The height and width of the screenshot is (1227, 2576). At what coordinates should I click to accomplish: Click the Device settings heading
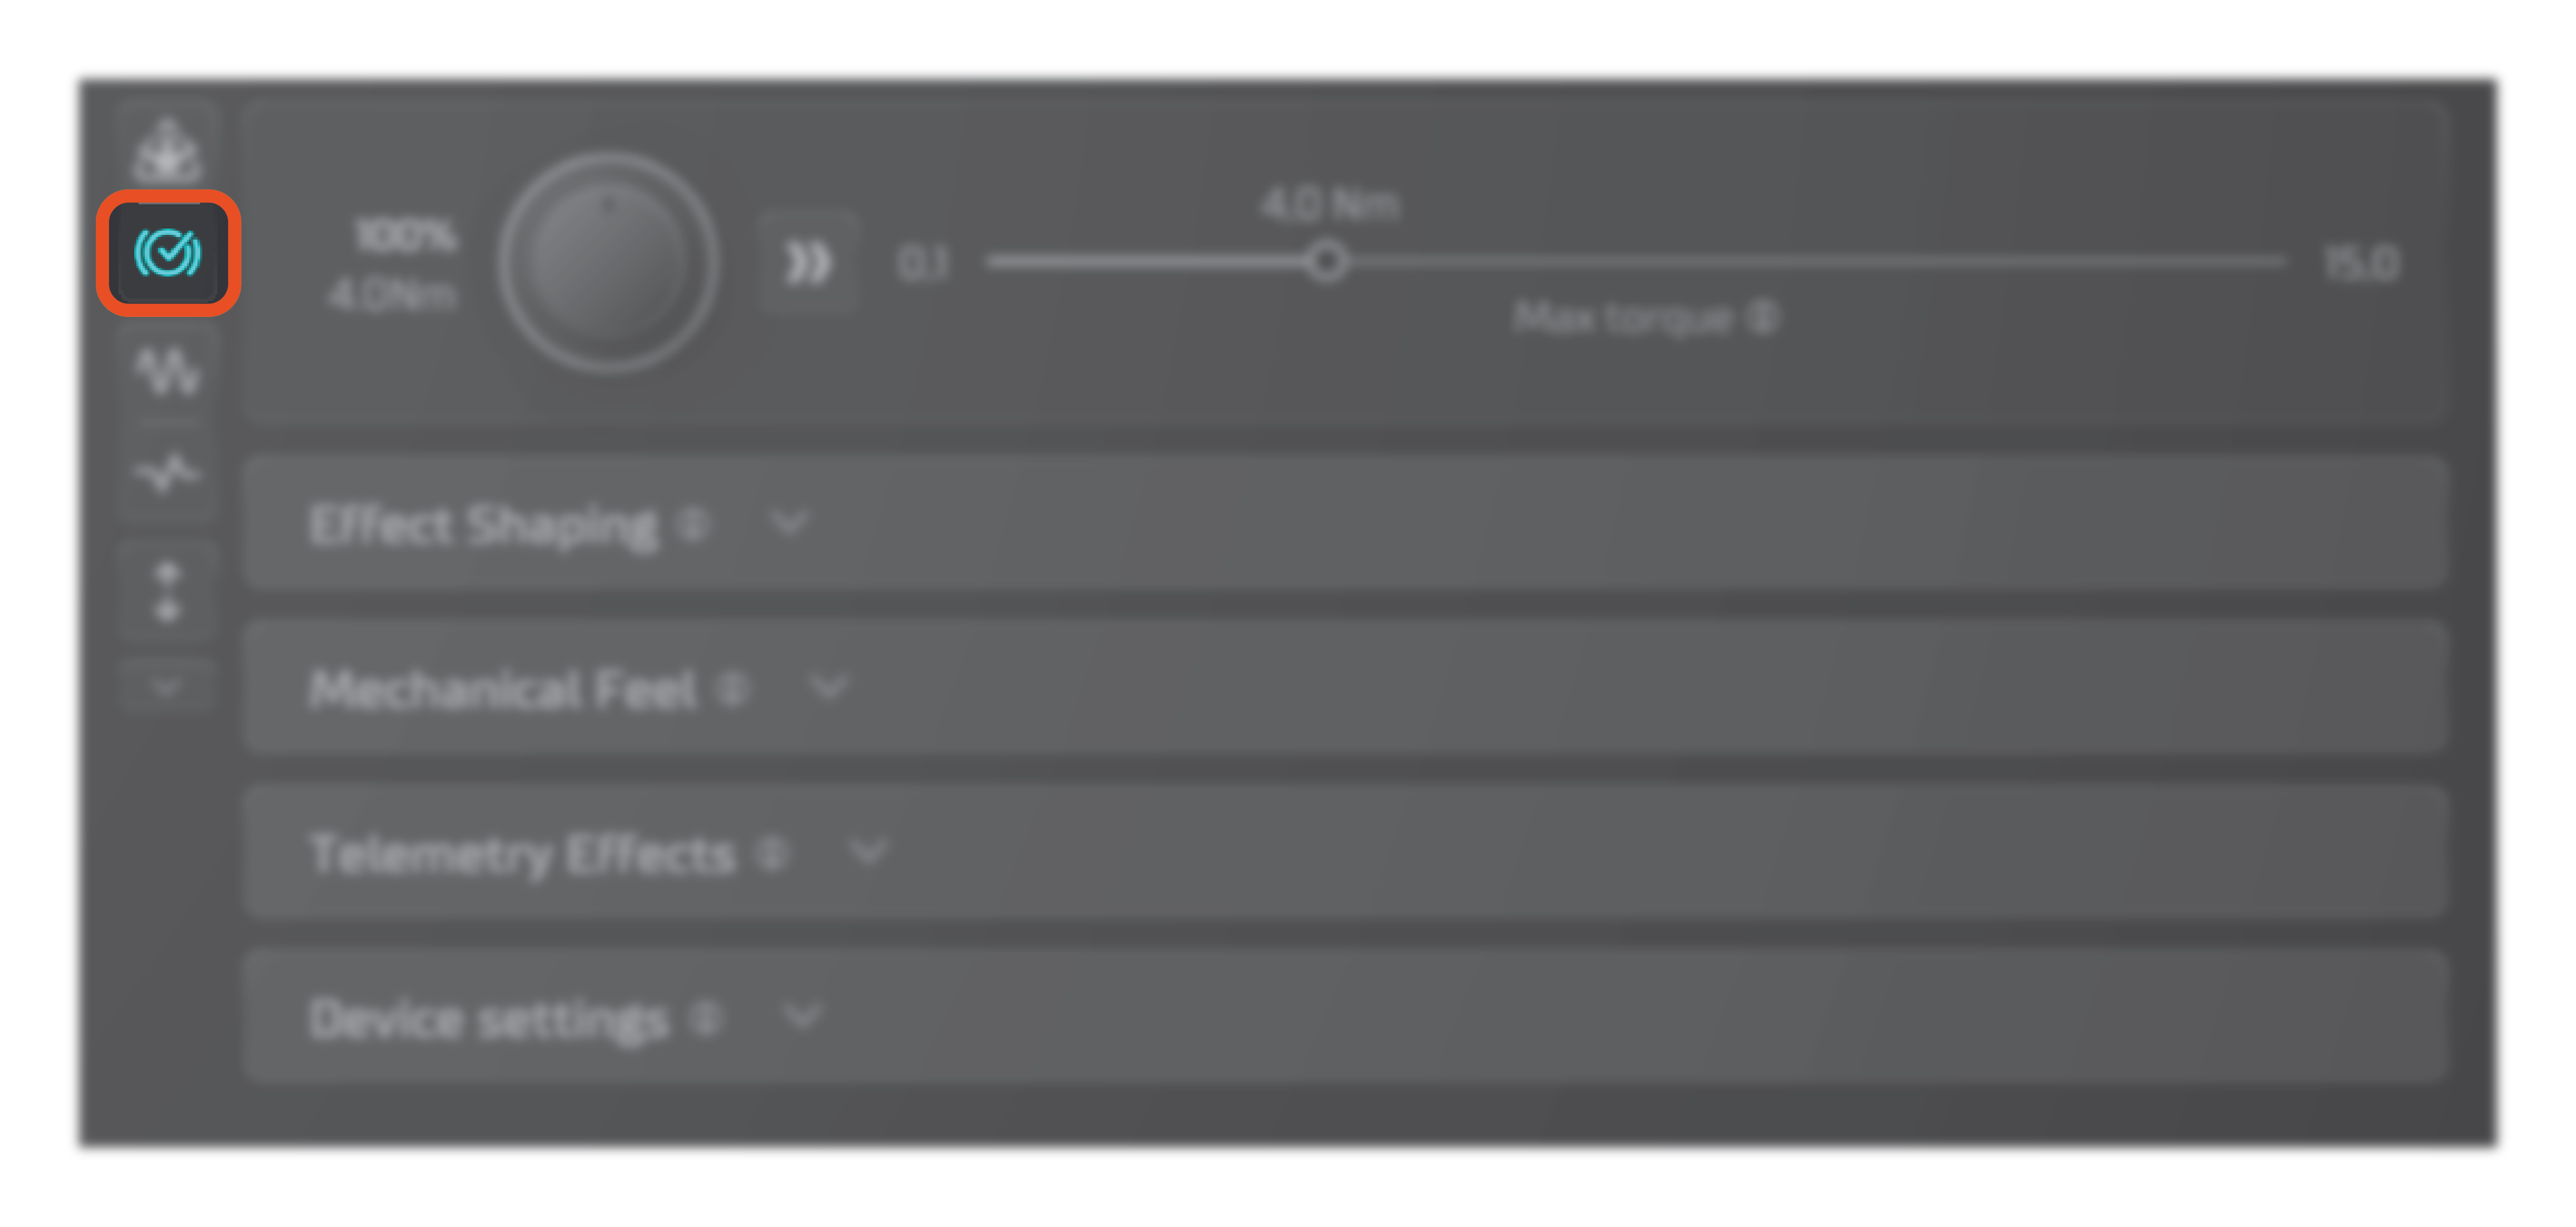click(489, 1020)
